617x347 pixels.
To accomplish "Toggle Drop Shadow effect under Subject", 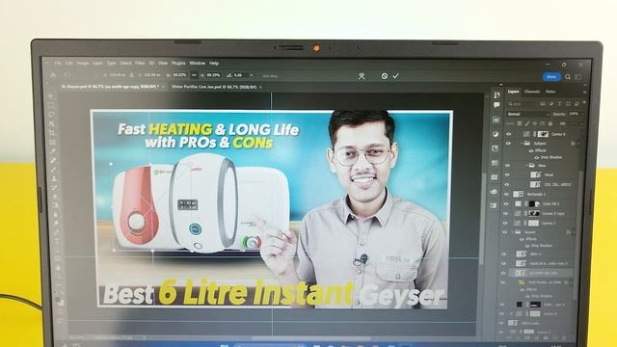I will pos(537,158).
